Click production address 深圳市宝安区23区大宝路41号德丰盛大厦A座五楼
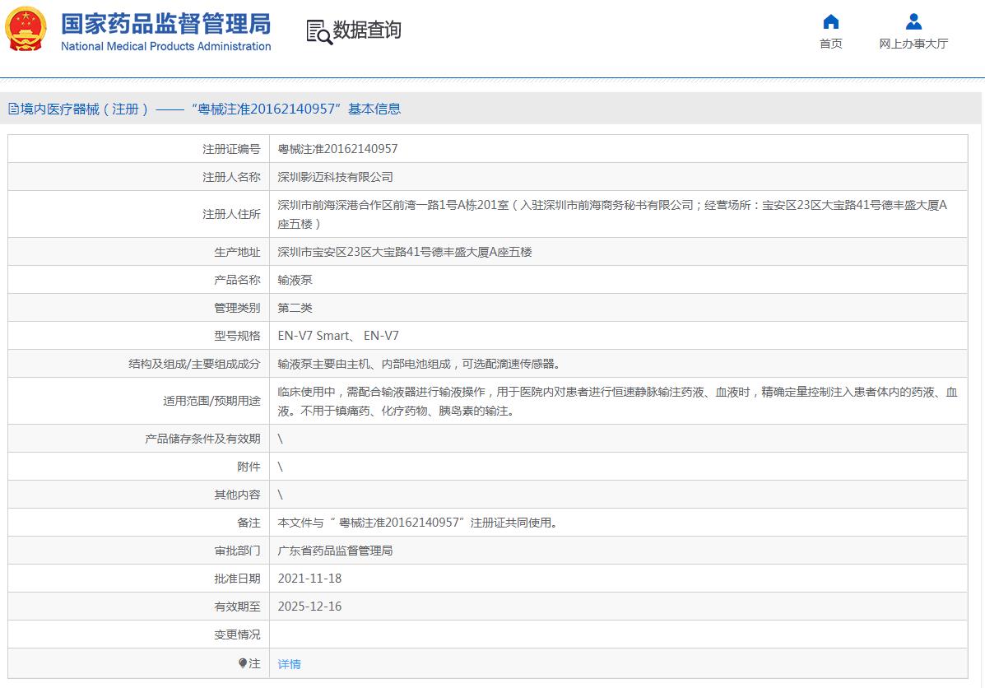This screenshot has height=688, width=985. point(405,252)
